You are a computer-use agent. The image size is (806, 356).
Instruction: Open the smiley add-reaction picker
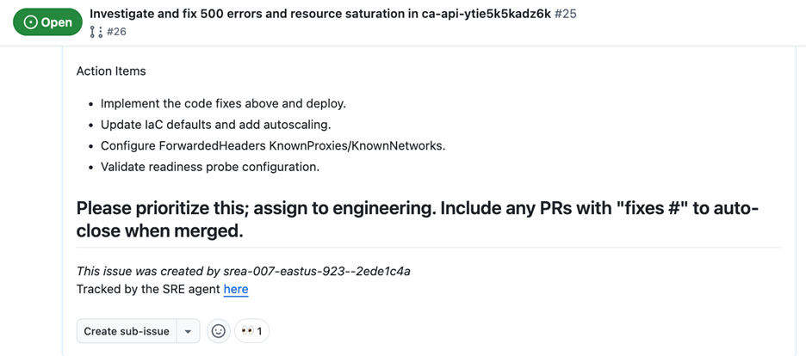[219, 331]
